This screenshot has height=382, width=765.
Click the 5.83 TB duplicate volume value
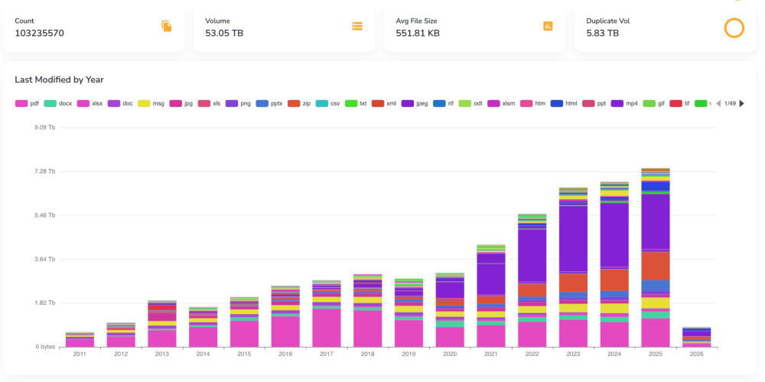tap(603, 33)
